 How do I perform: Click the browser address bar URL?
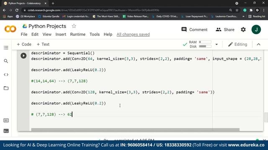[93, 10]
